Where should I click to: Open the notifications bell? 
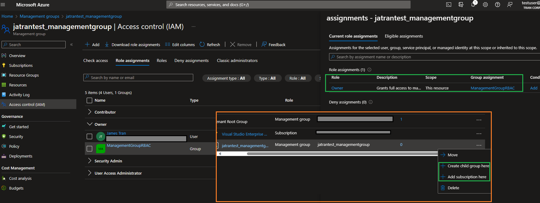click(473, 5)
